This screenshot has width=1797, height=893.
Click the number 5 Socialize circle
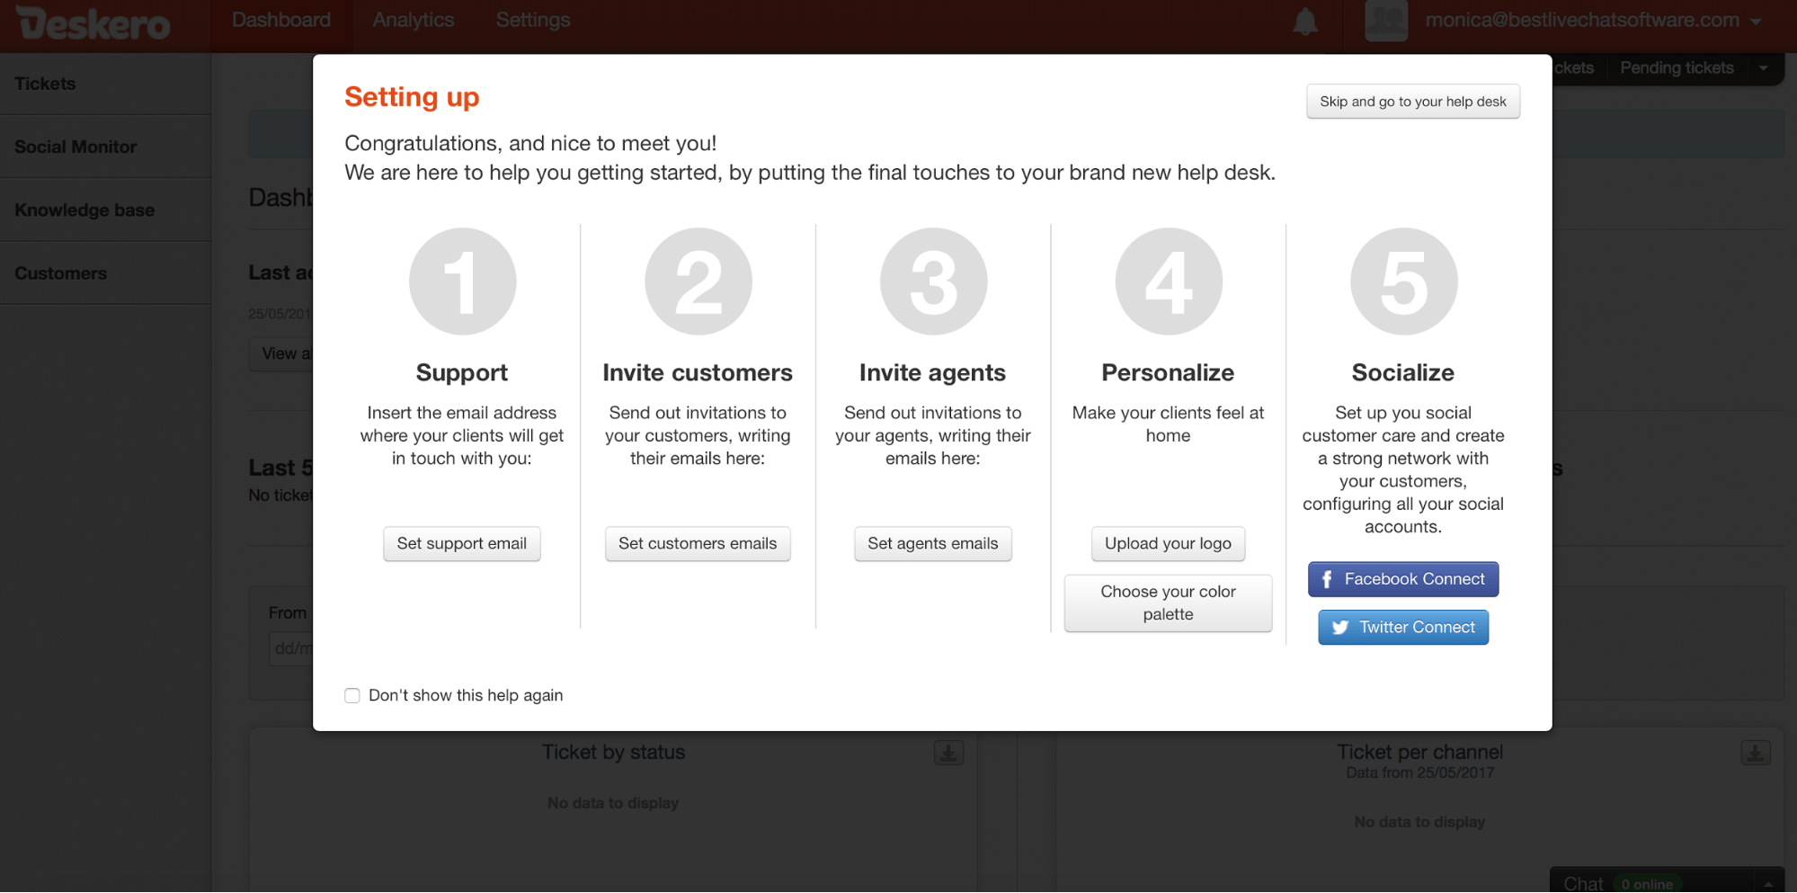pos(1403,281)
